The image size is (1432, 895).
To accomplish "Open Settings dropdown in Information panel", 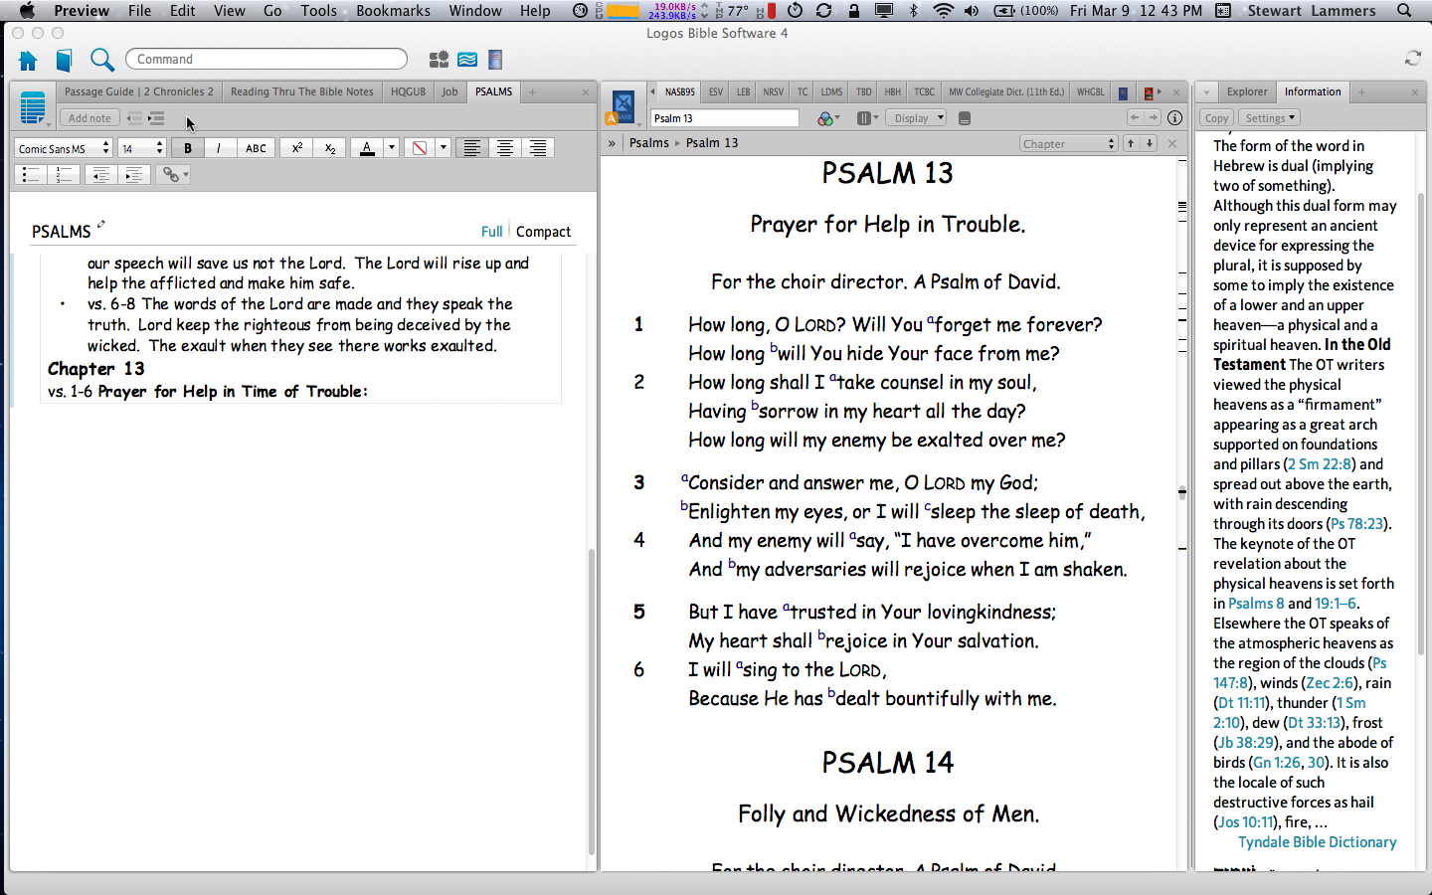I will [1270, 117].
